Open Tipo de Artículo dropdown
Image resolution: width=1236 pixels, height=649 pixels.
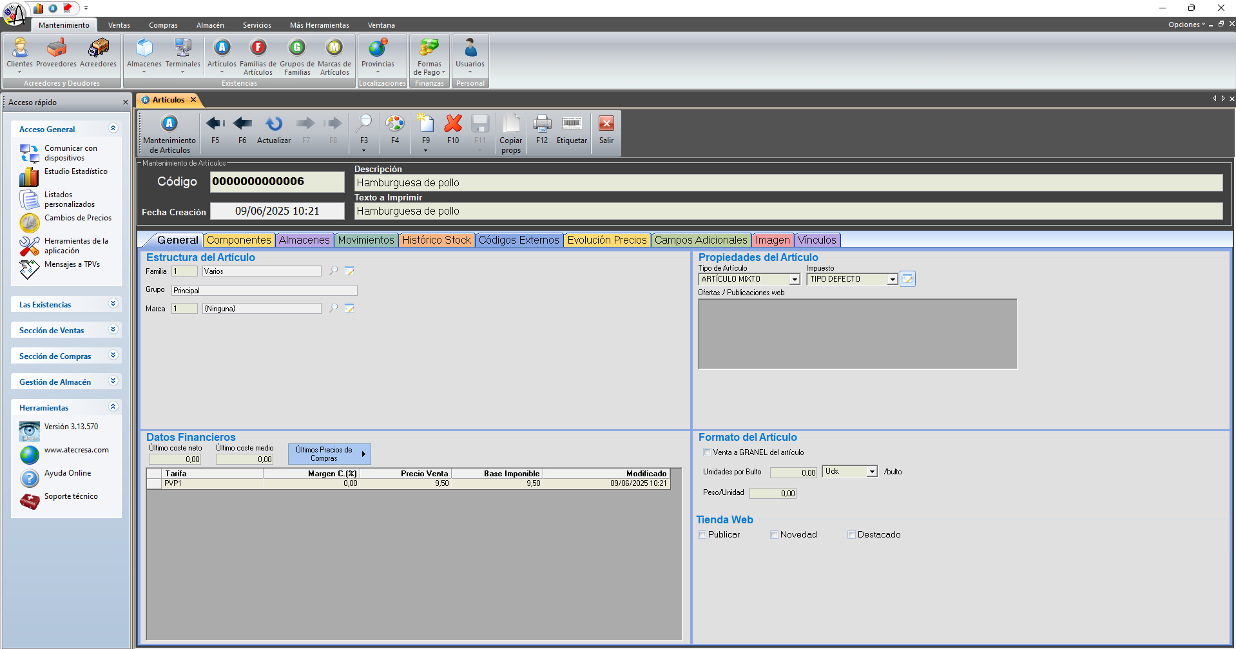[x=795, y=280]
